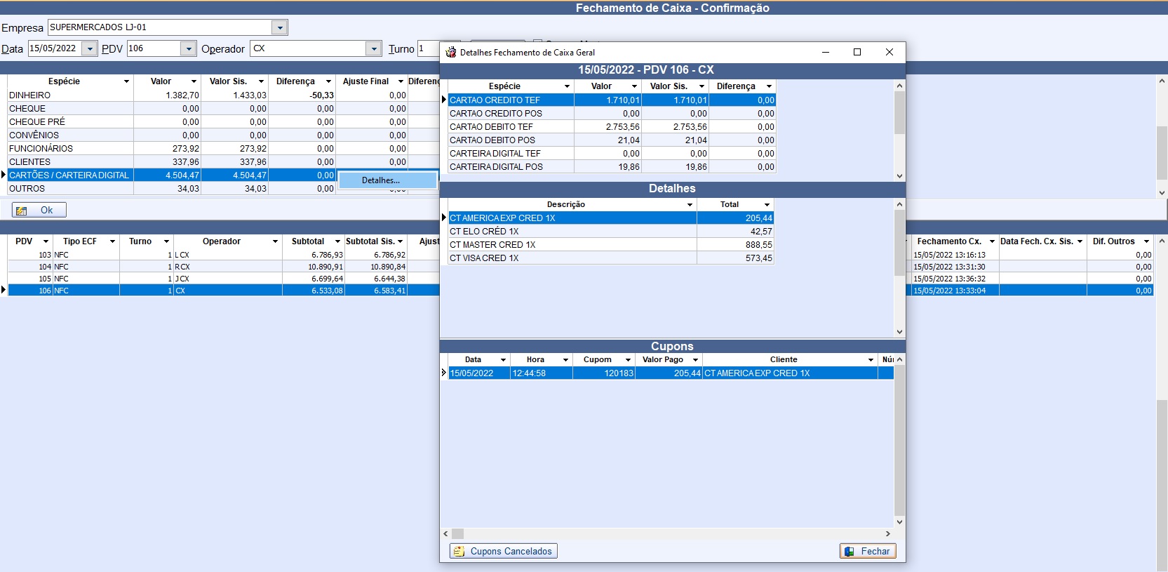Select the CARTÕES / CARTEIRA DIGITAL row
Viewport: 1168px width, 572px height.
point(172,175)
